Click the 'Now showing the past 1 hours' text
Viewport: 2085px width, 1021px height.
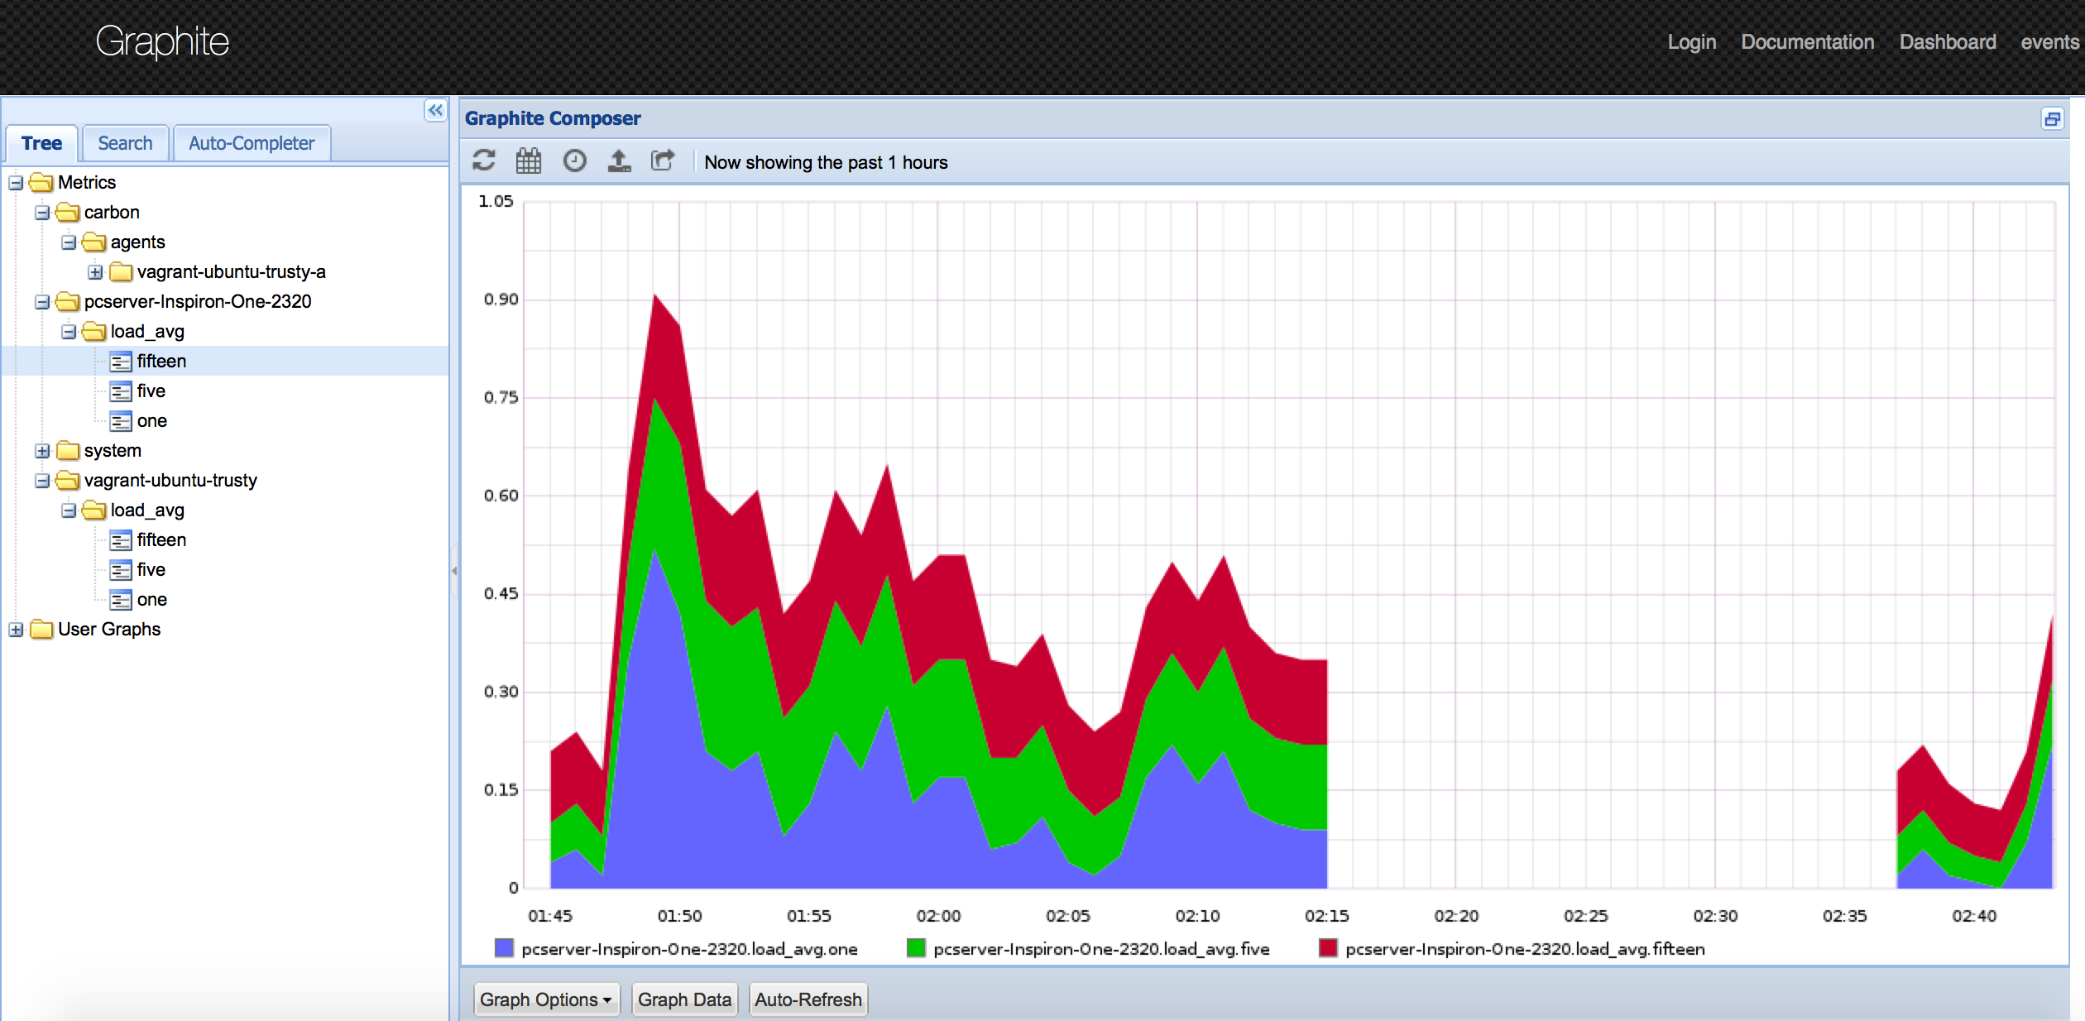(x=826, y=162)
